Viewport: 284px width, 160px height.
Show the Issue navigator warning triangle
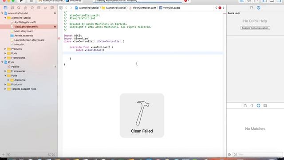point(25,8)
